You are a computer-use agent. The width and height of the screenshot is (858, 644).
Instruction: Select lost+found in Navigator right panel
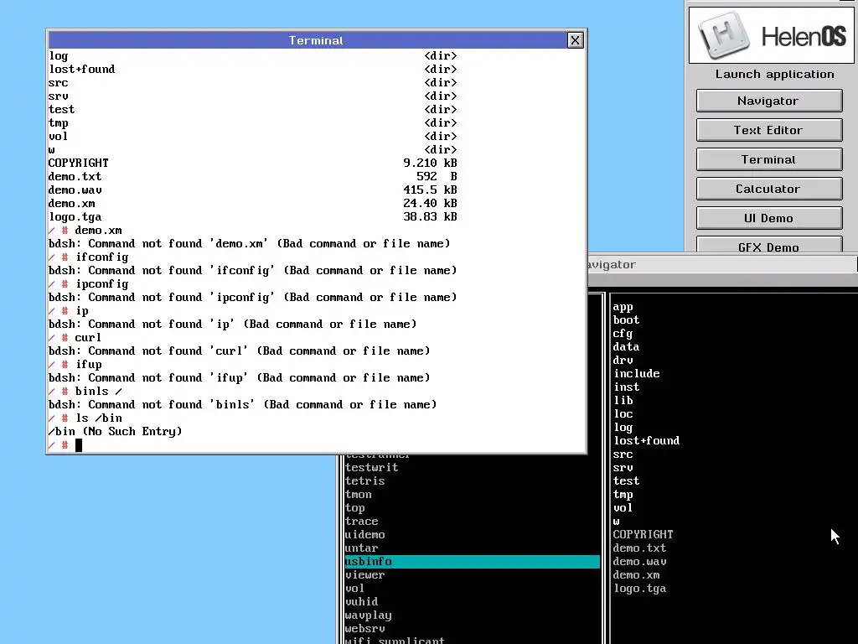[x=646, y=441]
